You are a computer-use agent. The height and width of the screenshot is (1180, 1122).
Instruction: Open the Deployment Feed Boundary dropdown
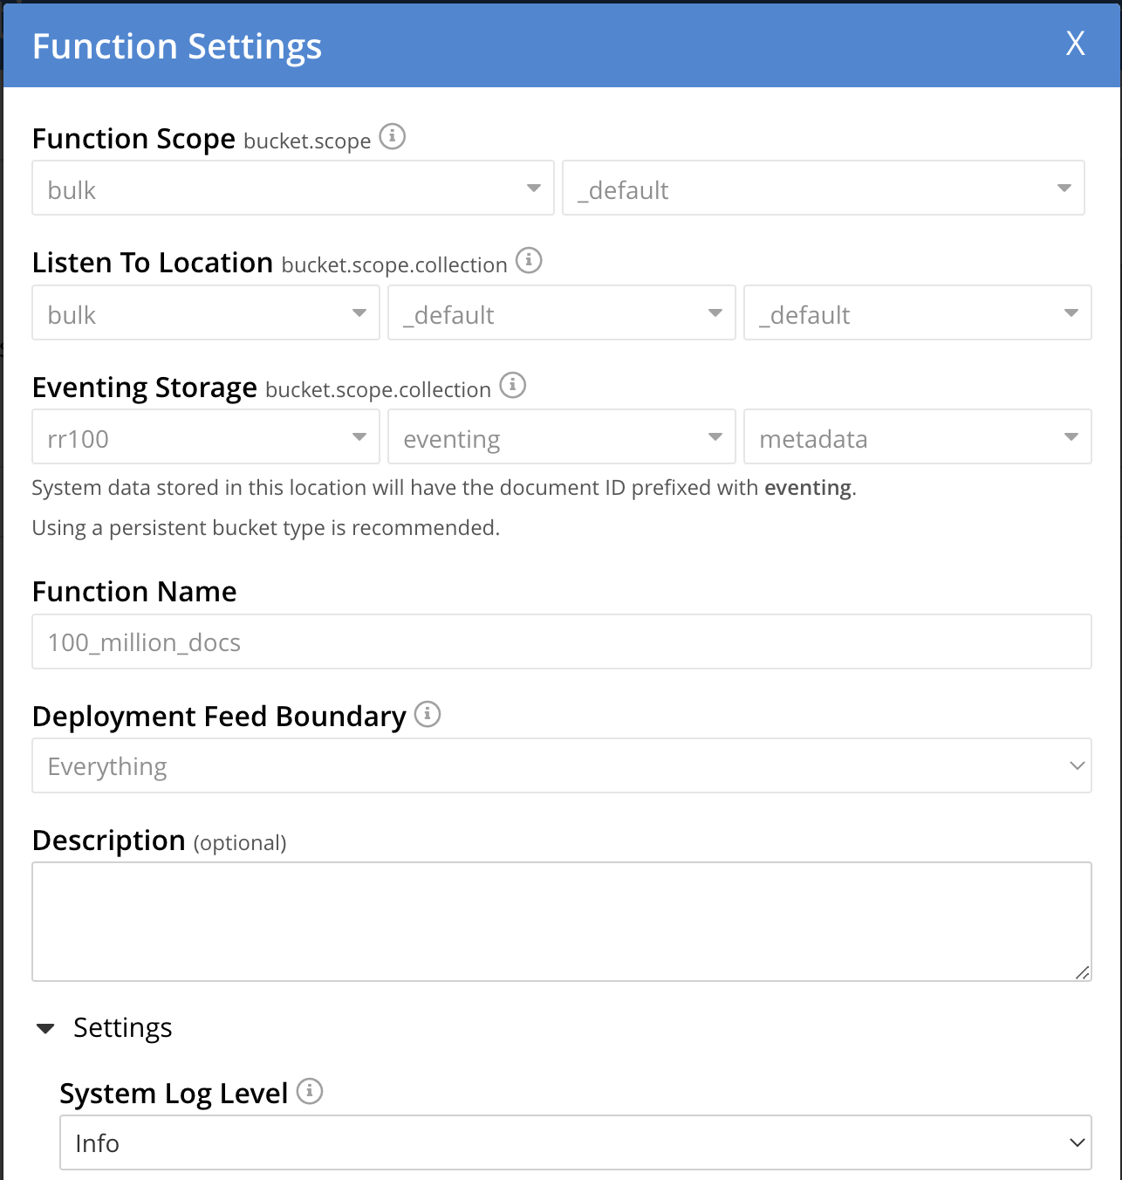pyautogui.click(x=561, y=766)
